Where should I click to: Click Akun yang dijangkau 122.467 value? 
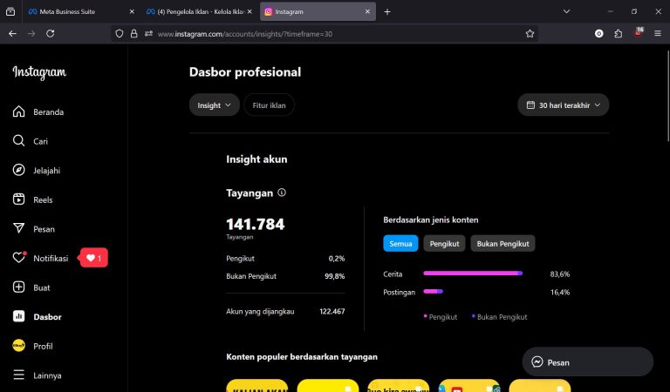point(332,311)
